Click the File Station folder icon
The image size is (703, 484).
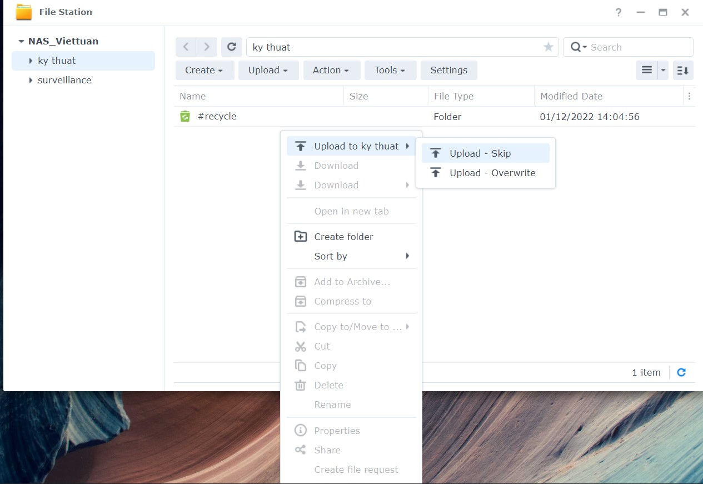(24, 12)
